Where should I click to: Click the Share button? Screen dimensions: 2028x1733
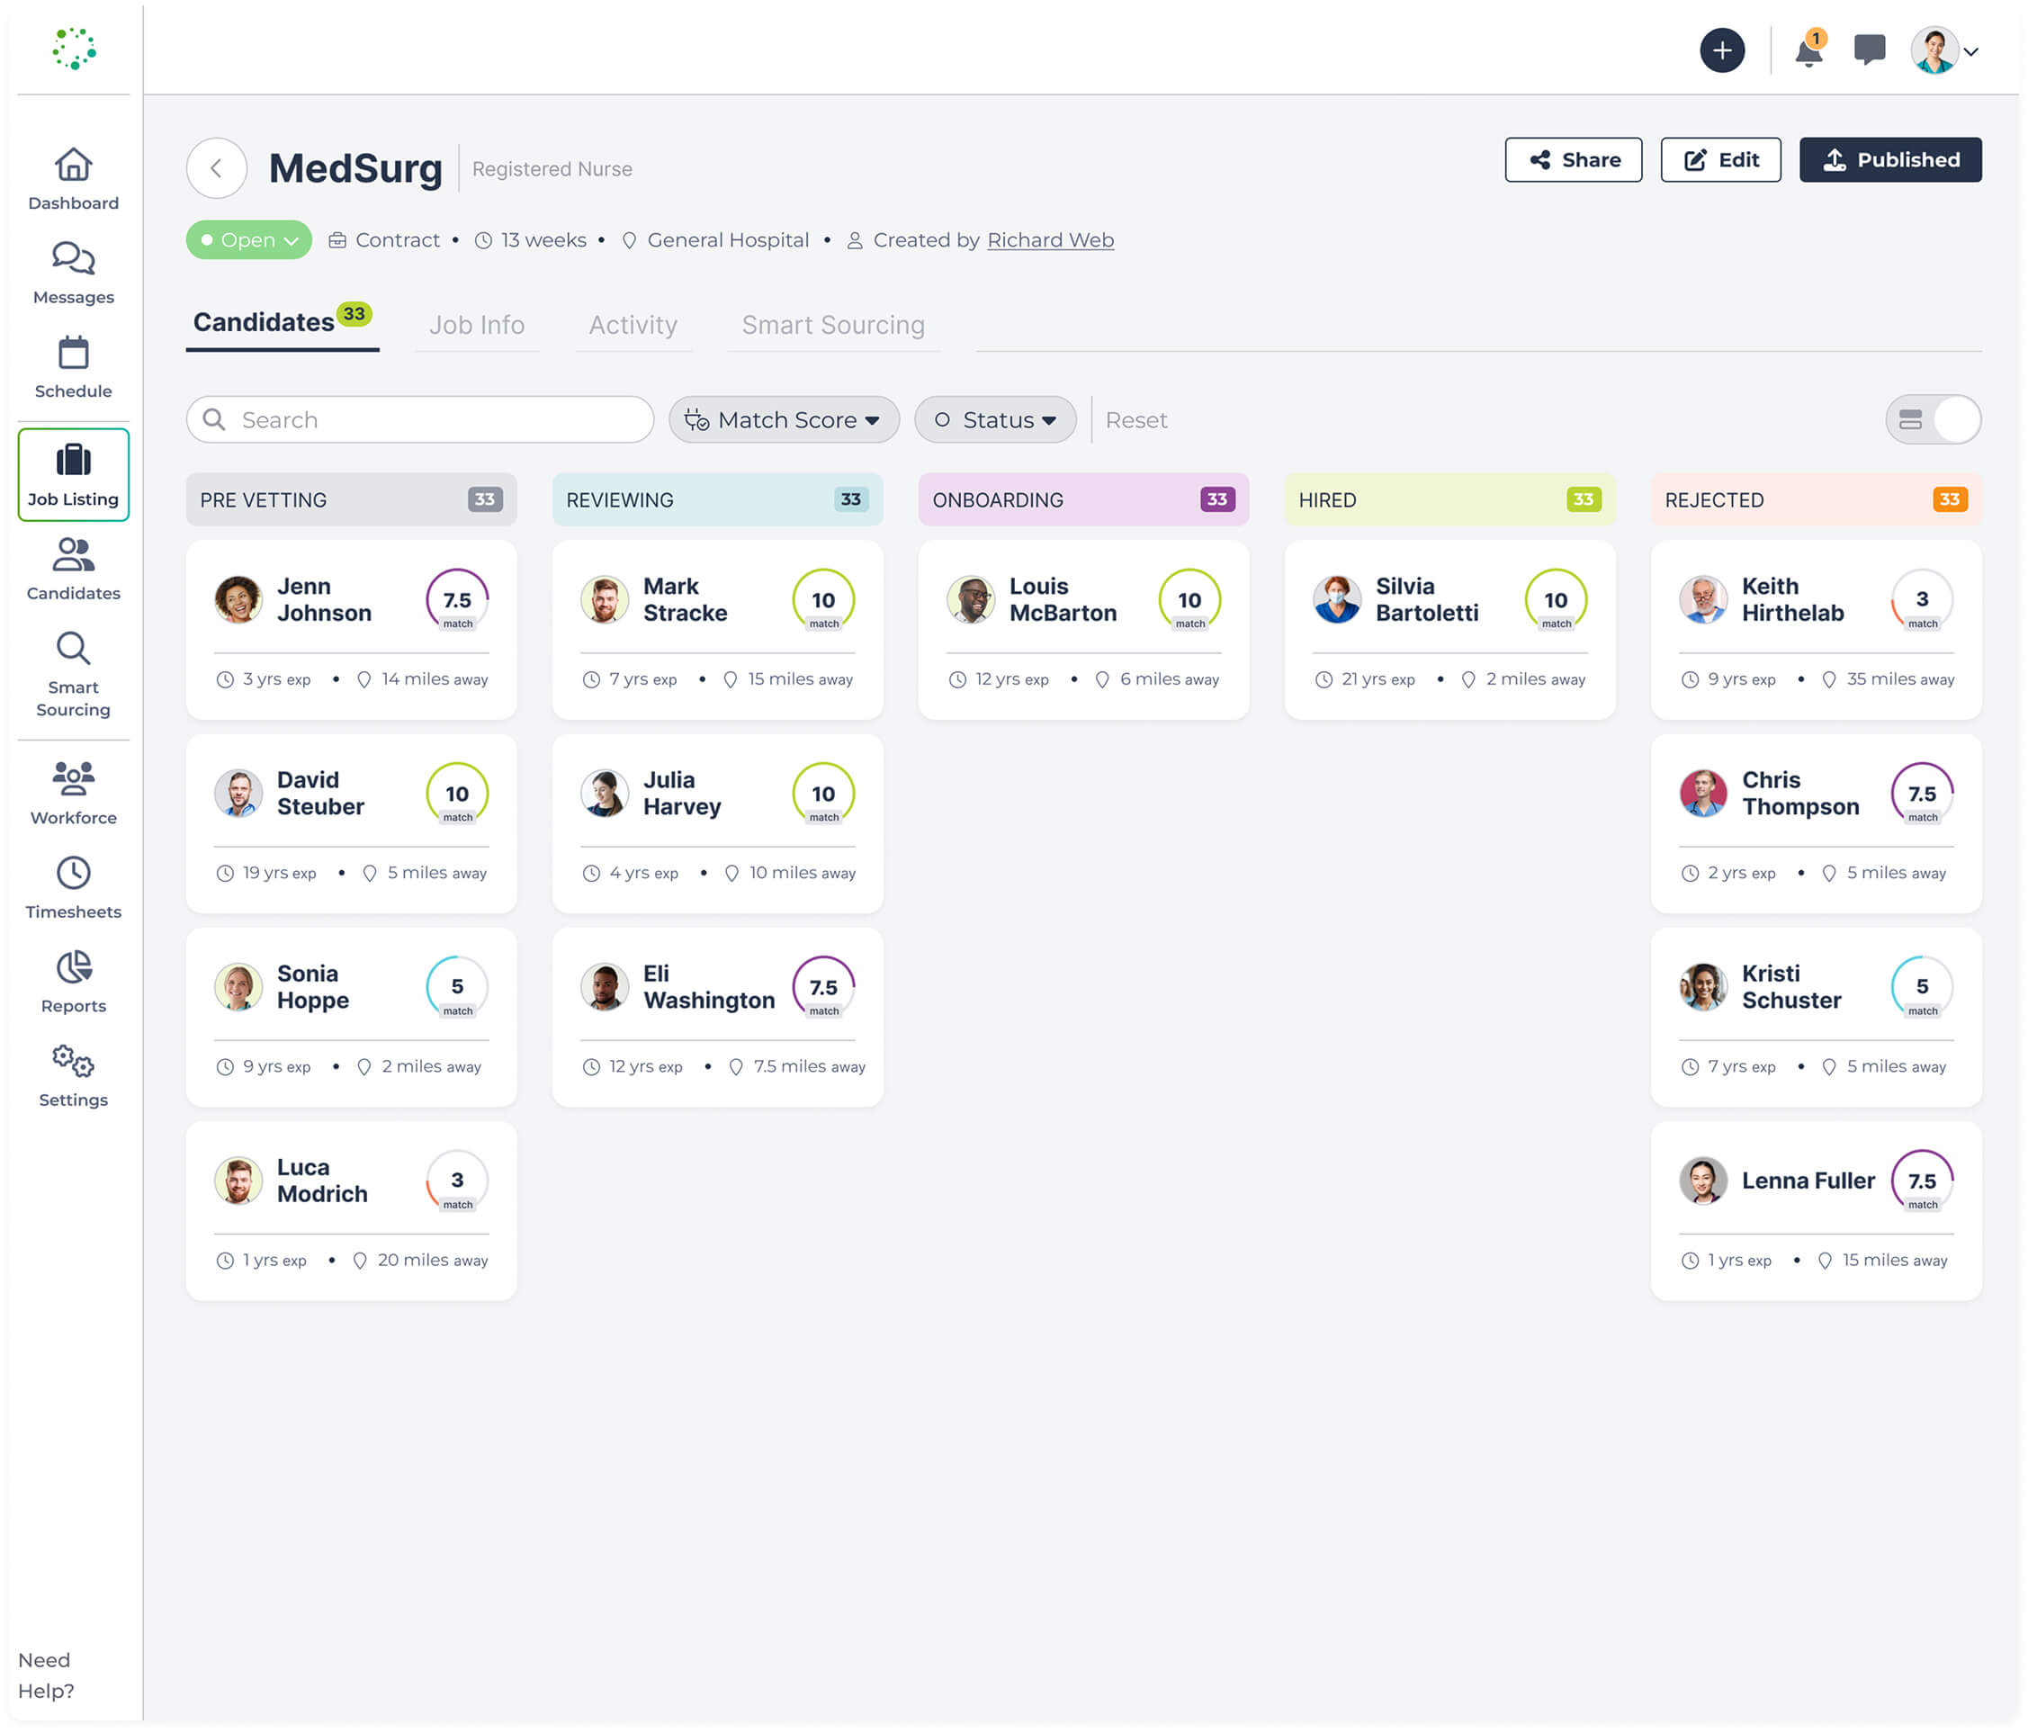pyautogui.click(x=1573, y=159)
